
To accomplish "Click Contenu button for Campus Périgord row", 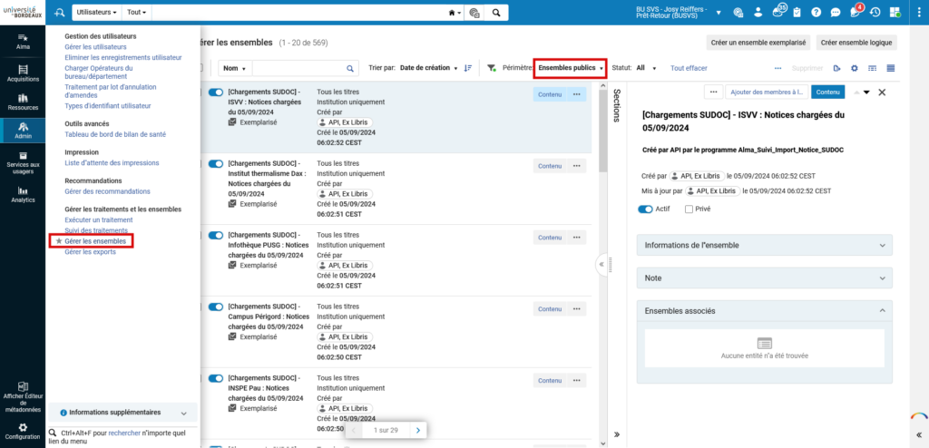I will coord(550,308).
